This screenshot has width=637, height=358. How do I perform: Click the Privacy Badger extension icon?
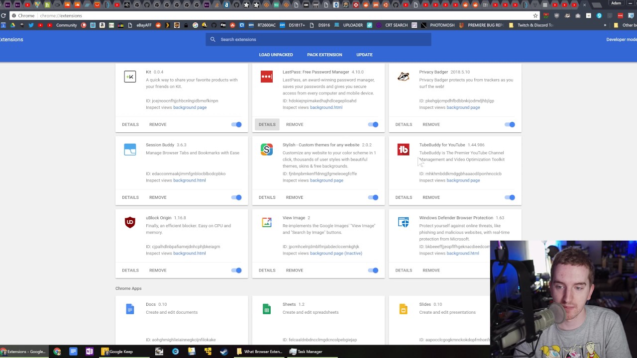click(x=403, y=77)
